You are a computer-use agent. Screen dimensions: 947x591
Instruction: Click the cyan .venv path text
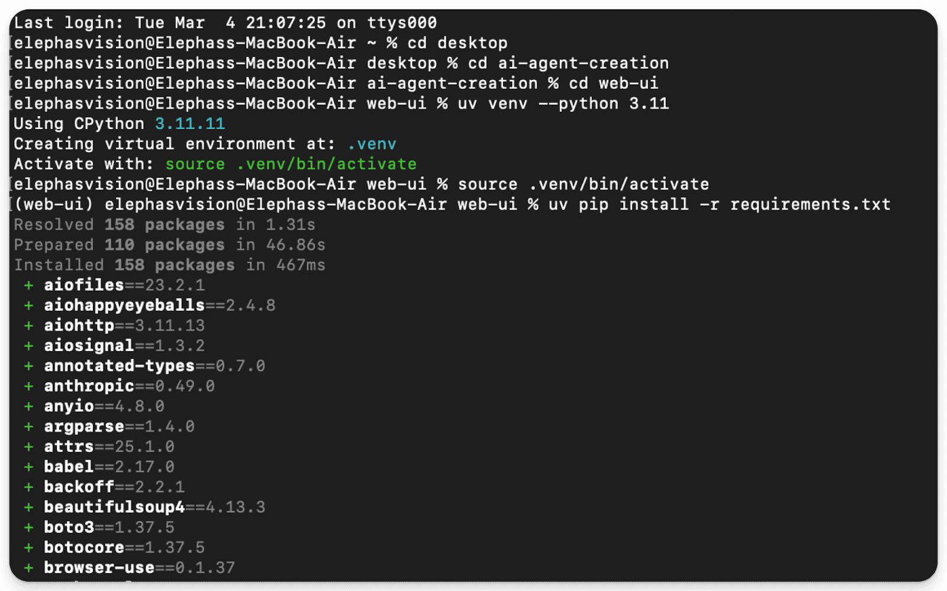point(372,144)
